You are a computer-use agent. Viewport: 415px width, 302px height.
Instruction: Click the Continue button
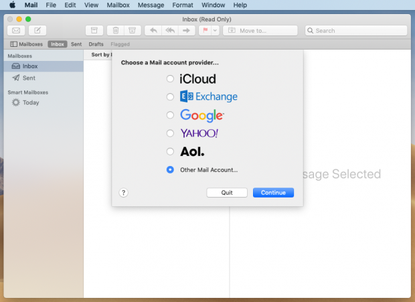click(x=273, y=192)
